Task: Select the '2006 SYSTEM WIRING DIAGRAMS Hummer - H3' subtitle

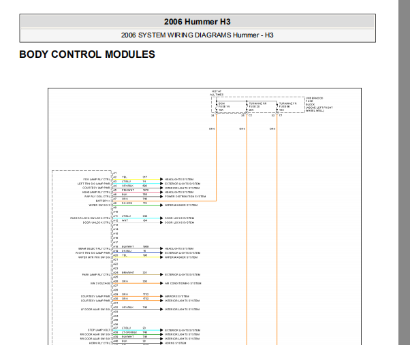Action: coord(197,35)
